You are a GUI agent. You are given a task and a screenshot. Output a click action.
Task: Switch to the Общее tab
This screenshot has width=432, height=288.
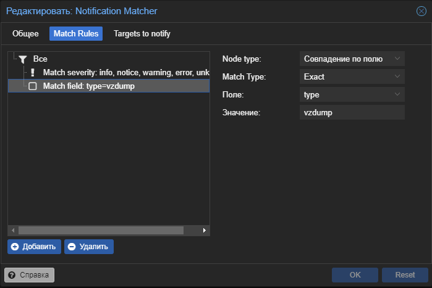click(x=25, y=34)
